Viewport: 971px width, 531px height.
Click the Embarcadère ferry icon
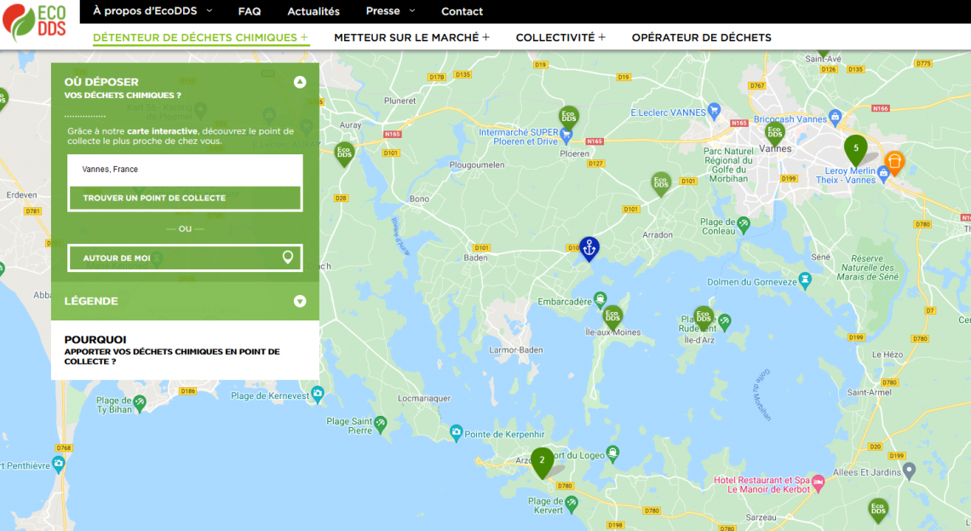[600, 301]
